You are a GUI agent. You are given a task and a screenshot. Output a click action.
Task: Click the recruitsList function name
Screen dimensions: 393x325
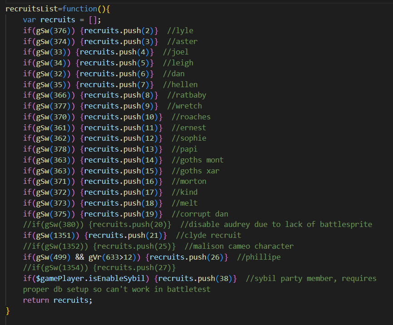(32, 9)
